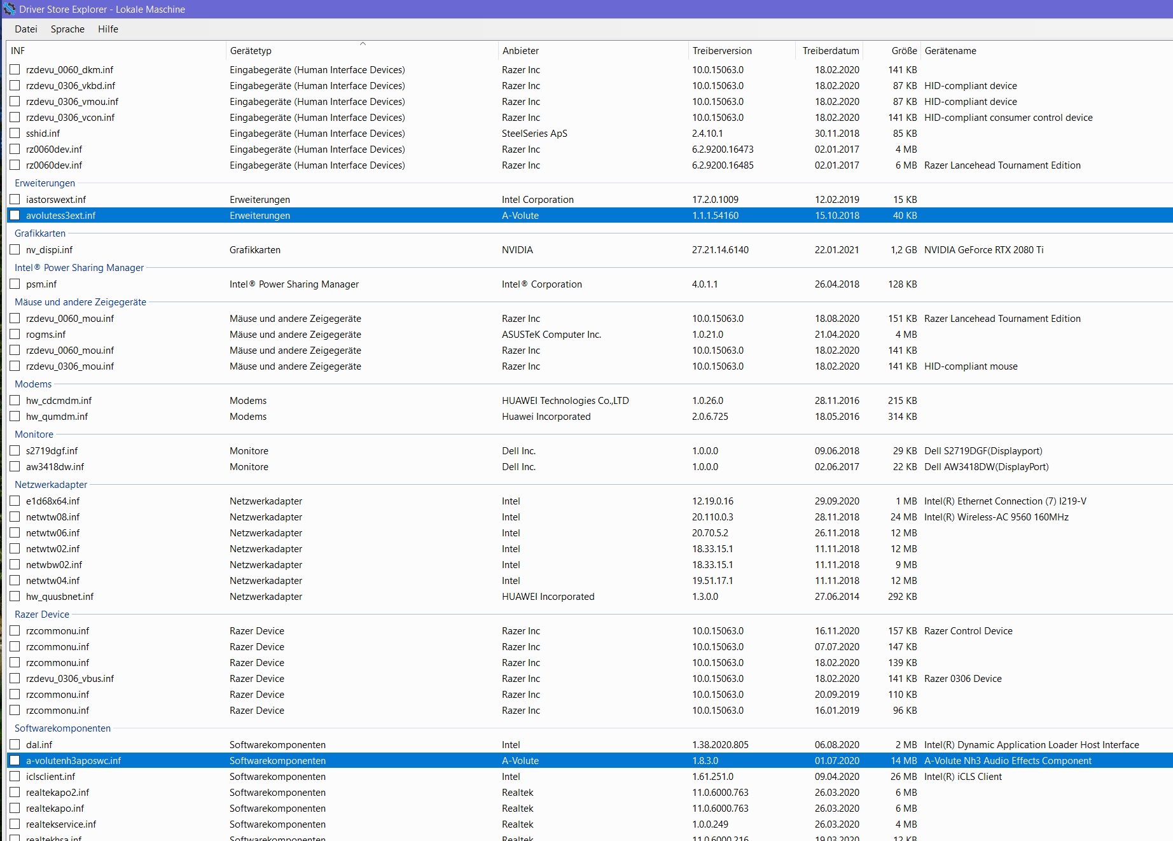Screen dimensions: 1173x841
Task: Select the netwbw02.inf file name
Action: pos(54,565)
